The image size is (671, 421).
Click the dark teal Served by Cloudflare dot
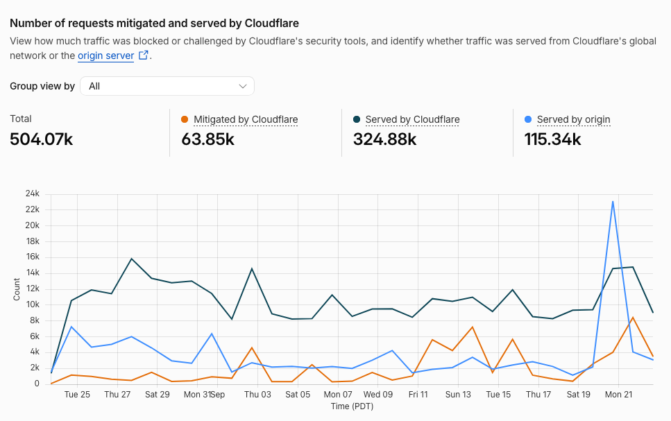[357, 119]
